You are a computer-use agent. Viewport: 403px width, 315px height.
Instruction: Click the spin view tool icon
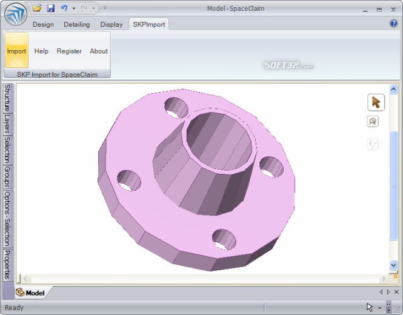pos(373,121)
